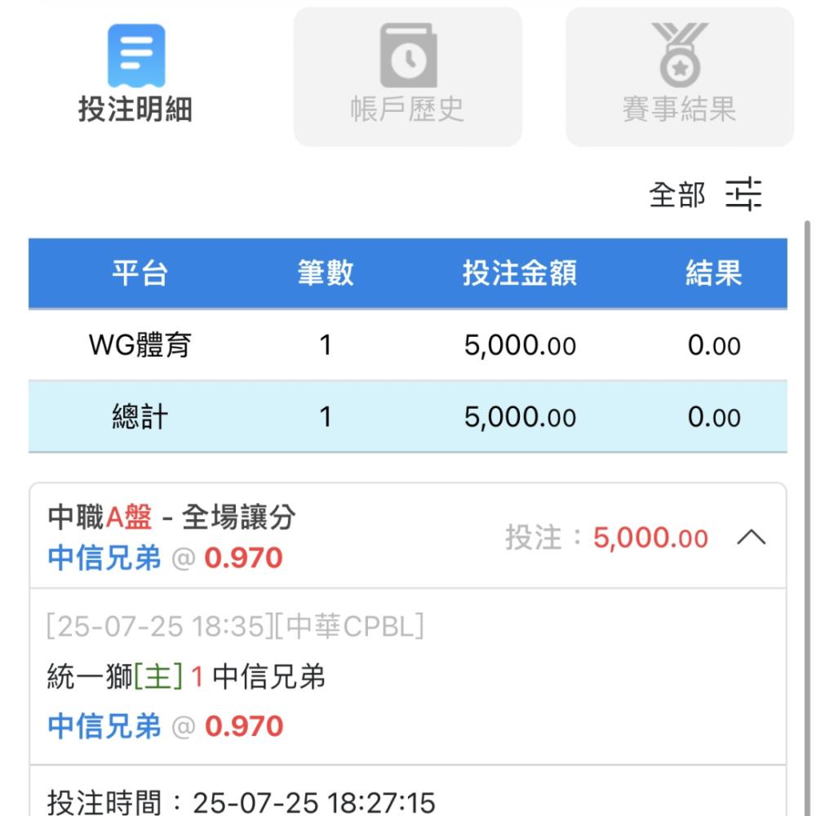Click the 統一獅[主] 1 中信兄弟 matchup line
The width and height of the screenshot is (816, 816).
[x=186, y=676]
